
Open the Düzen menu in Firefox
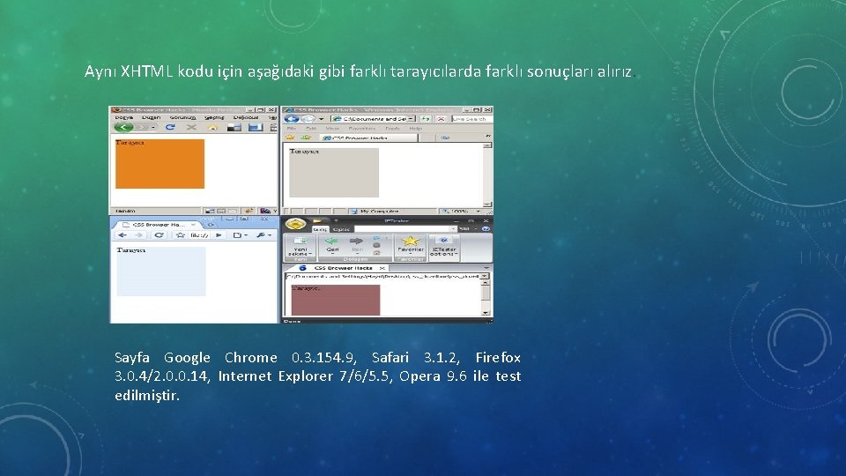[x=151, y=117]
